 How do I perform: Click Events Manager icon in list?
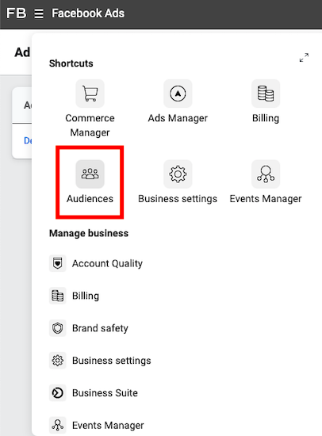click(58, 425)
